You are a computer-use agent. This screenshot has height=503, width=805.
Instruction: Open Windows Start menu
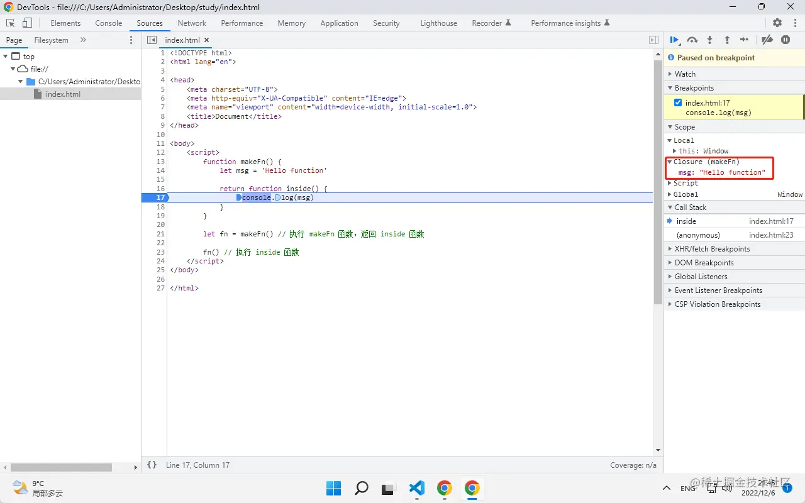[x=333, y=488]
